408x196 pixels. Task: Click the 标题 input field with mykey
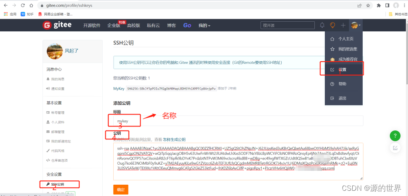click(238, 121)
